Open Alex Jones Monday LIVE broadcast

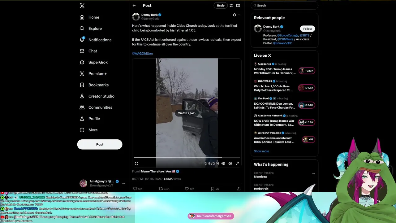tap(275, 71)
